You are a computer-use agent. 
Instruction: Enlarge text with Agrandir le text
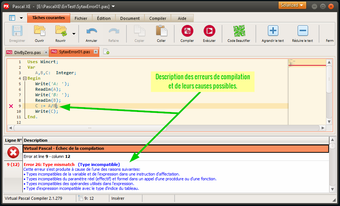tap(273, 31)
